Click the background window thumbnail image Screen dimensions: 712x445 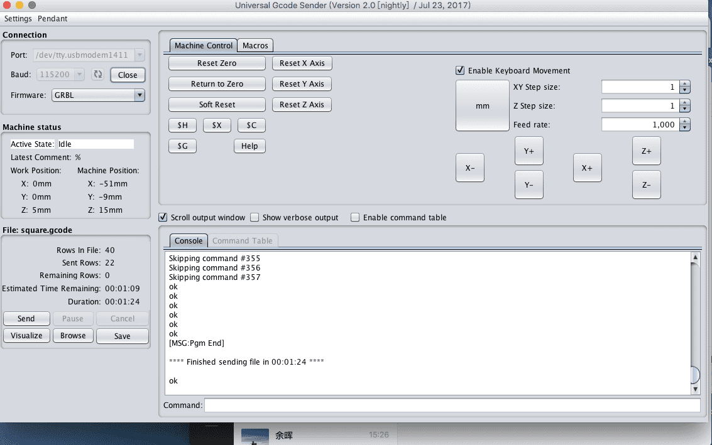[x=255, y=436]
